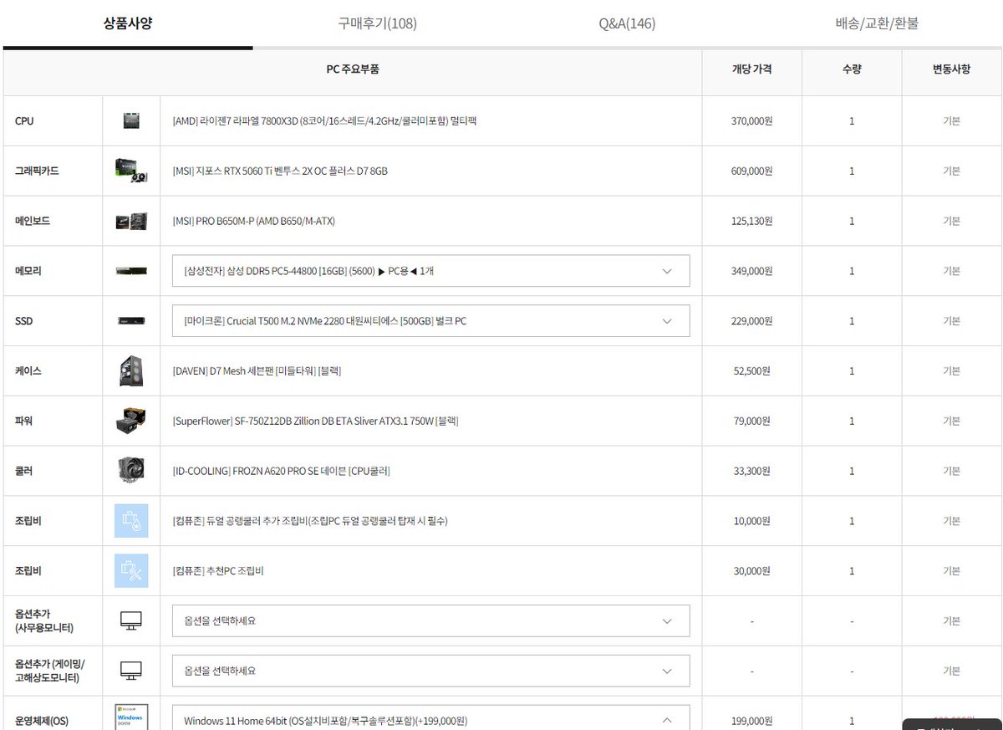Click the 쿨러 row label
The height and width of the screenshot is (730, 1003).
tap(23, 471)
